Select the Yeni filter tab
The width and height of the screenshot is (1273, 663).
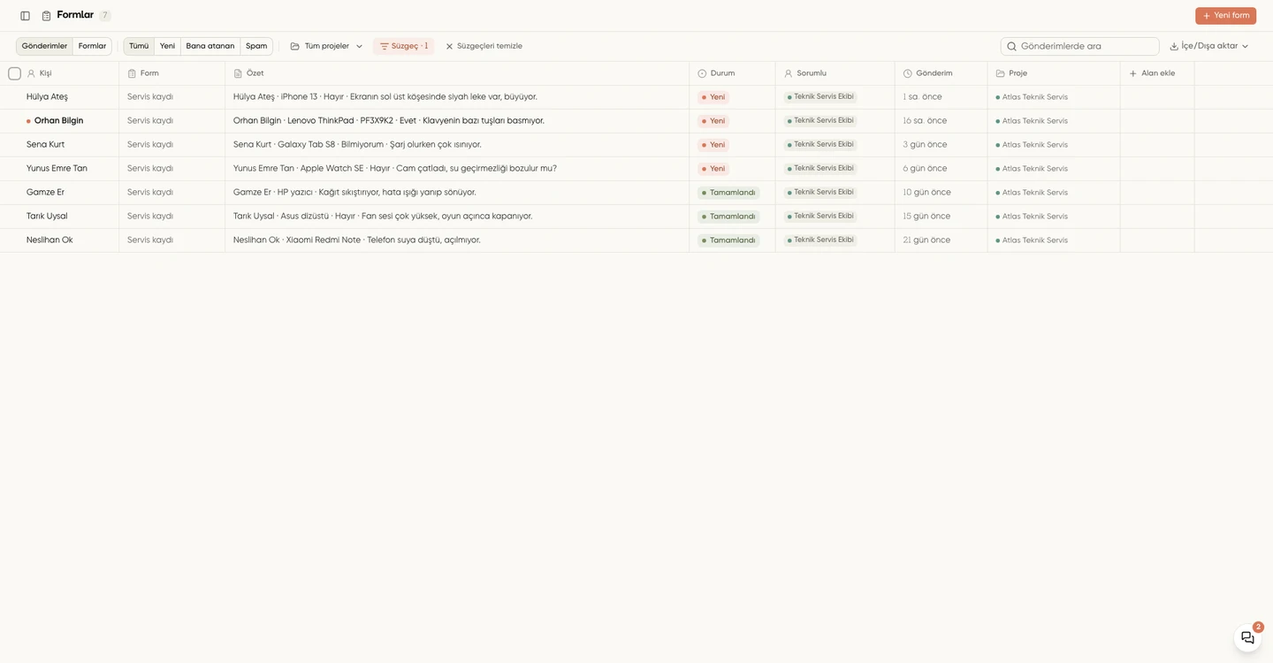click(x=167, y=46)
